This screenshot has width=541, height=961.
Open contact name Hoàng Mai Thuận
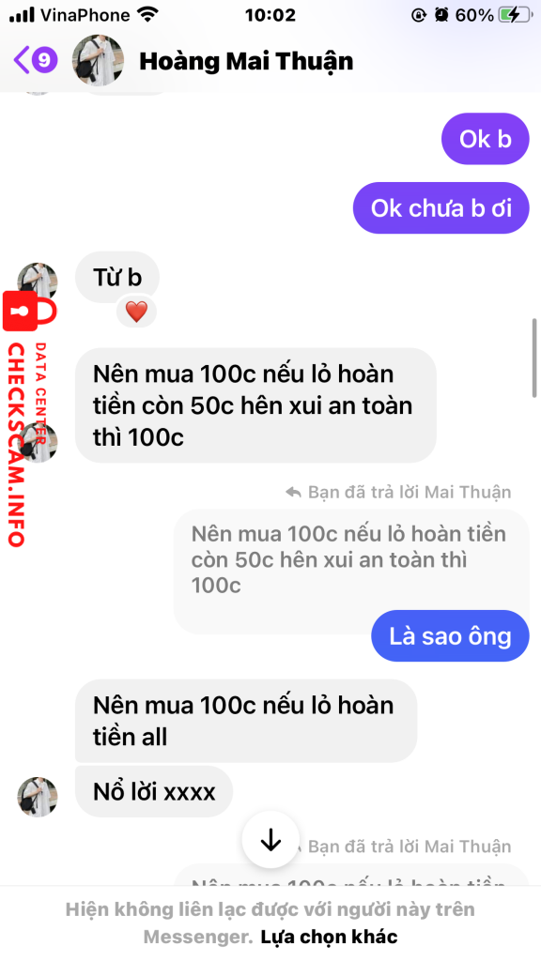click(246, 61)
